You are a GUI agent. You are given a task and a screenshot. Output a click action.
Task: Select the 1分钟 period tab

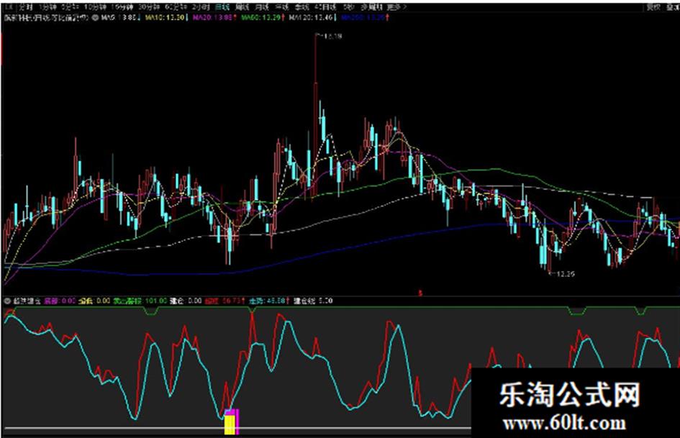pos(47,7)
